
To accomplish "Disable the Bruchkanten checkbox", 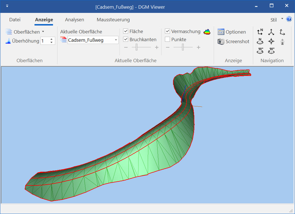I will point(126,39).
